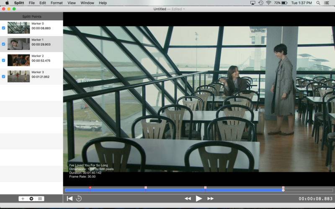Viewport: 335px width, 209px height.
Task: Jump to the beginning of the video
Action: click(70, 199)
